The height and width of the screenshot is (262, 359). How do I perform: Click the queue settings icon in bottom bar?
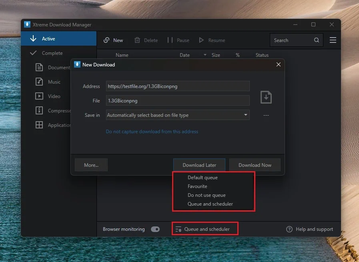tap(178, 229)
